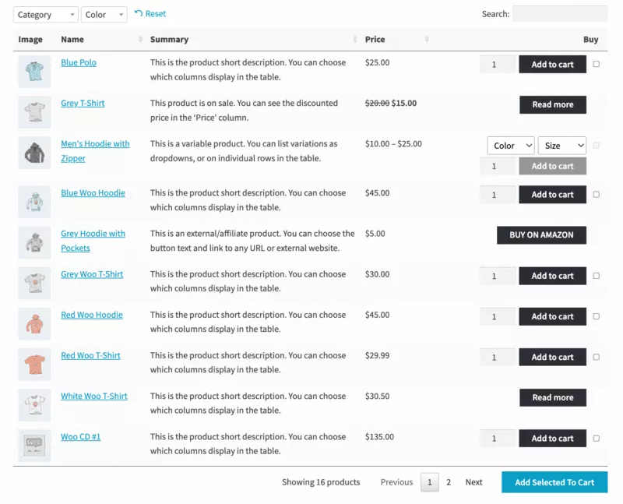This screenshot has width=623, height=504.
Task: Click the Grey Hoodie with Pockets image
Action: point(34,242)
